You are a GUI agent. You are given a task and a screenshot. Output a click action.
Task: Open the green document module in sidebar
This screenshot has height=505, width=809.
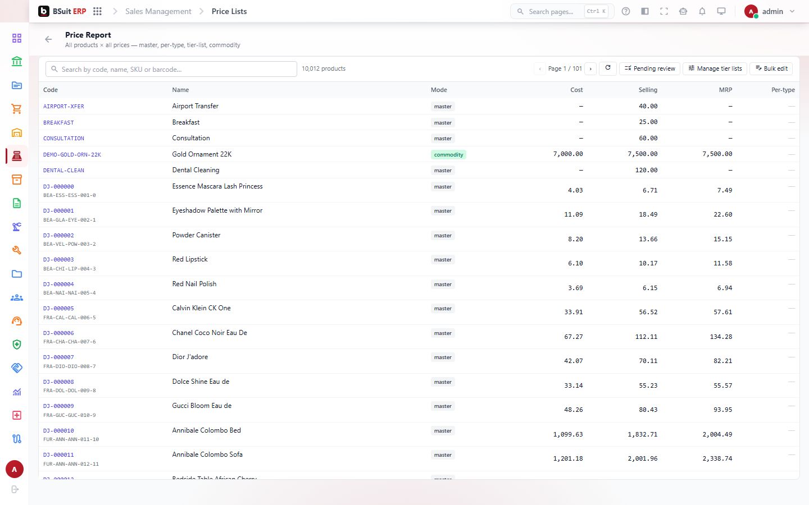click(17, 203)
